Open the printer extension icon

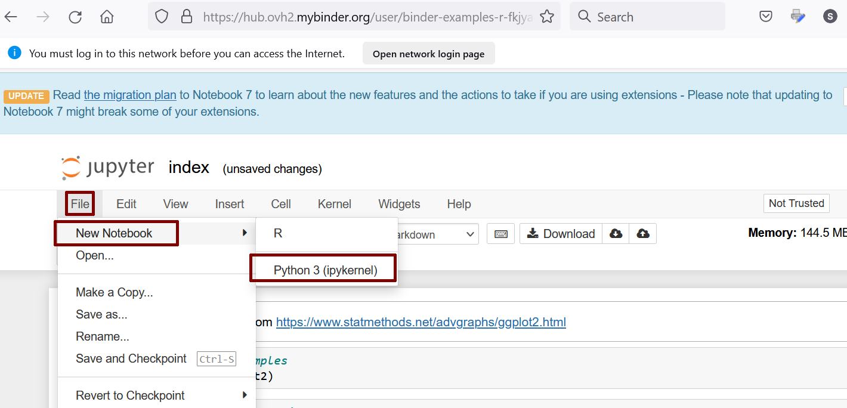tap(797, 17)
